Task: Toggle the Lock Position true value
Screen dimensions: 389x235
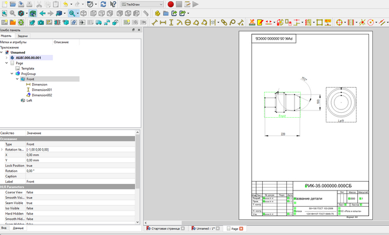Action: 29,166
